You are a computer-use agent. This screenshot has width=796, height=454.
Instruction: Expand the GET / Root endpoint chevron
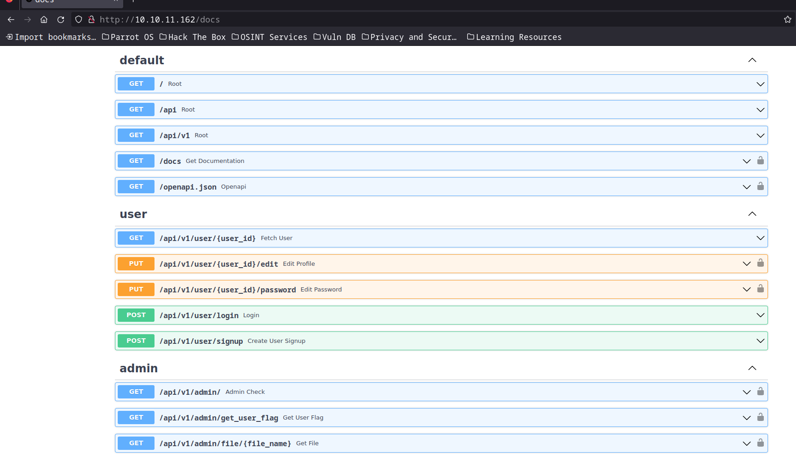[761, 84]
